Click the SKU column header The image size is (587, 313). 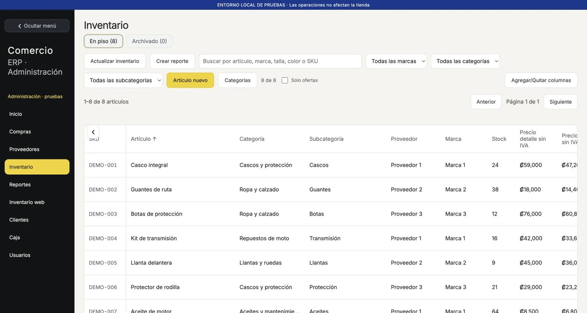[94, 139]
